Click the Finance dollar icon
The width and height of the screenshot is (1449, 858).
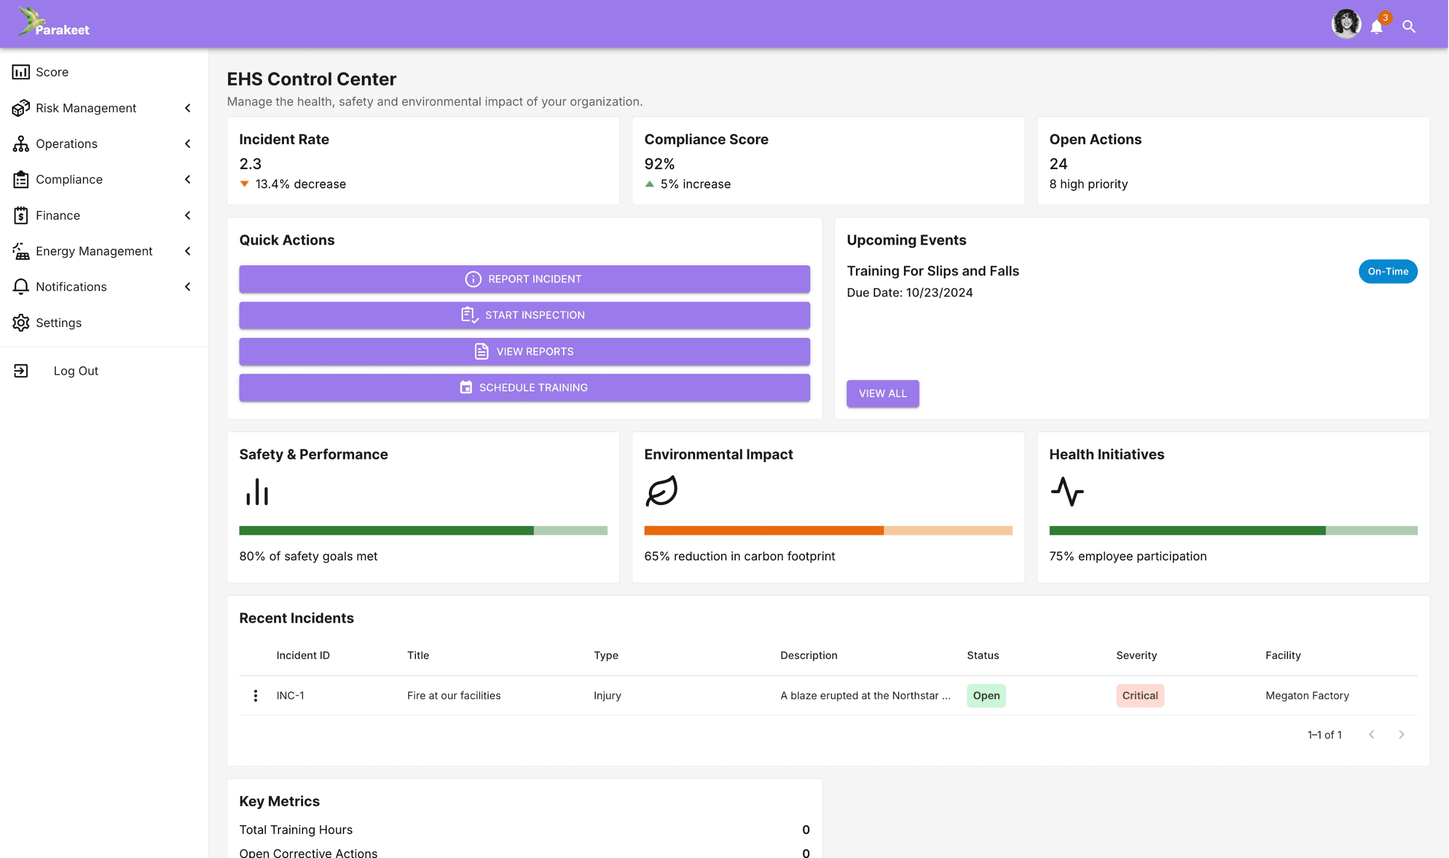[x=21, y=215]
